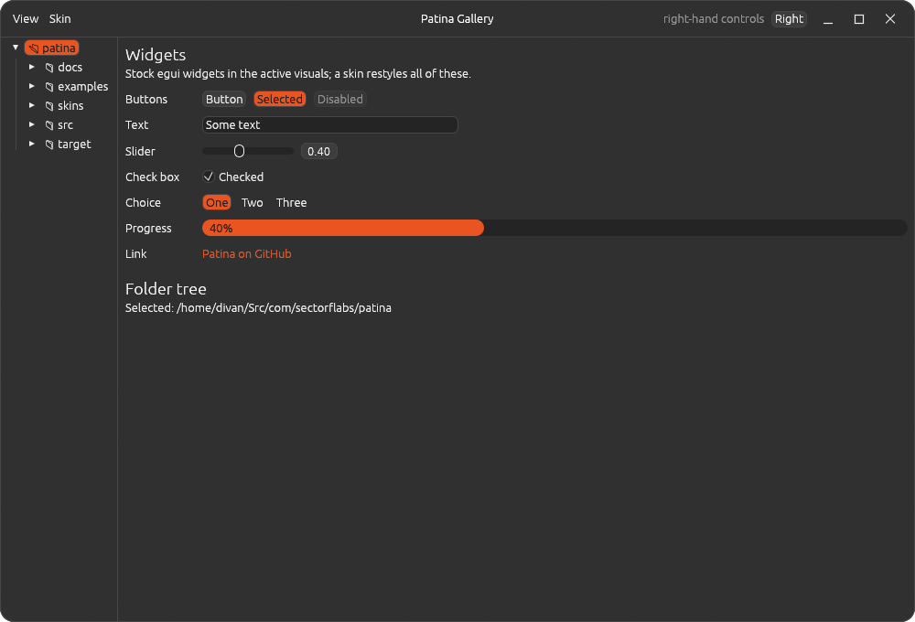
Task: Select the src tree row label
Action: [65, 125]
